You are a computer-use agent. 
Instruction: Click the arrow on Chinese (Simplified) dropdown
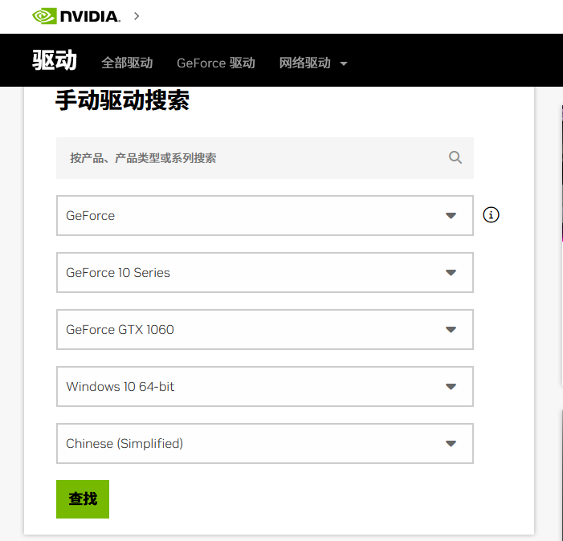(451, 444)
